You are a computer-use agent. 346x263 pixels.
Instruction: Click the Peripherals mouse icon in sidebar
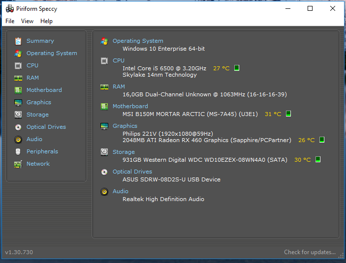pos(18,151)
